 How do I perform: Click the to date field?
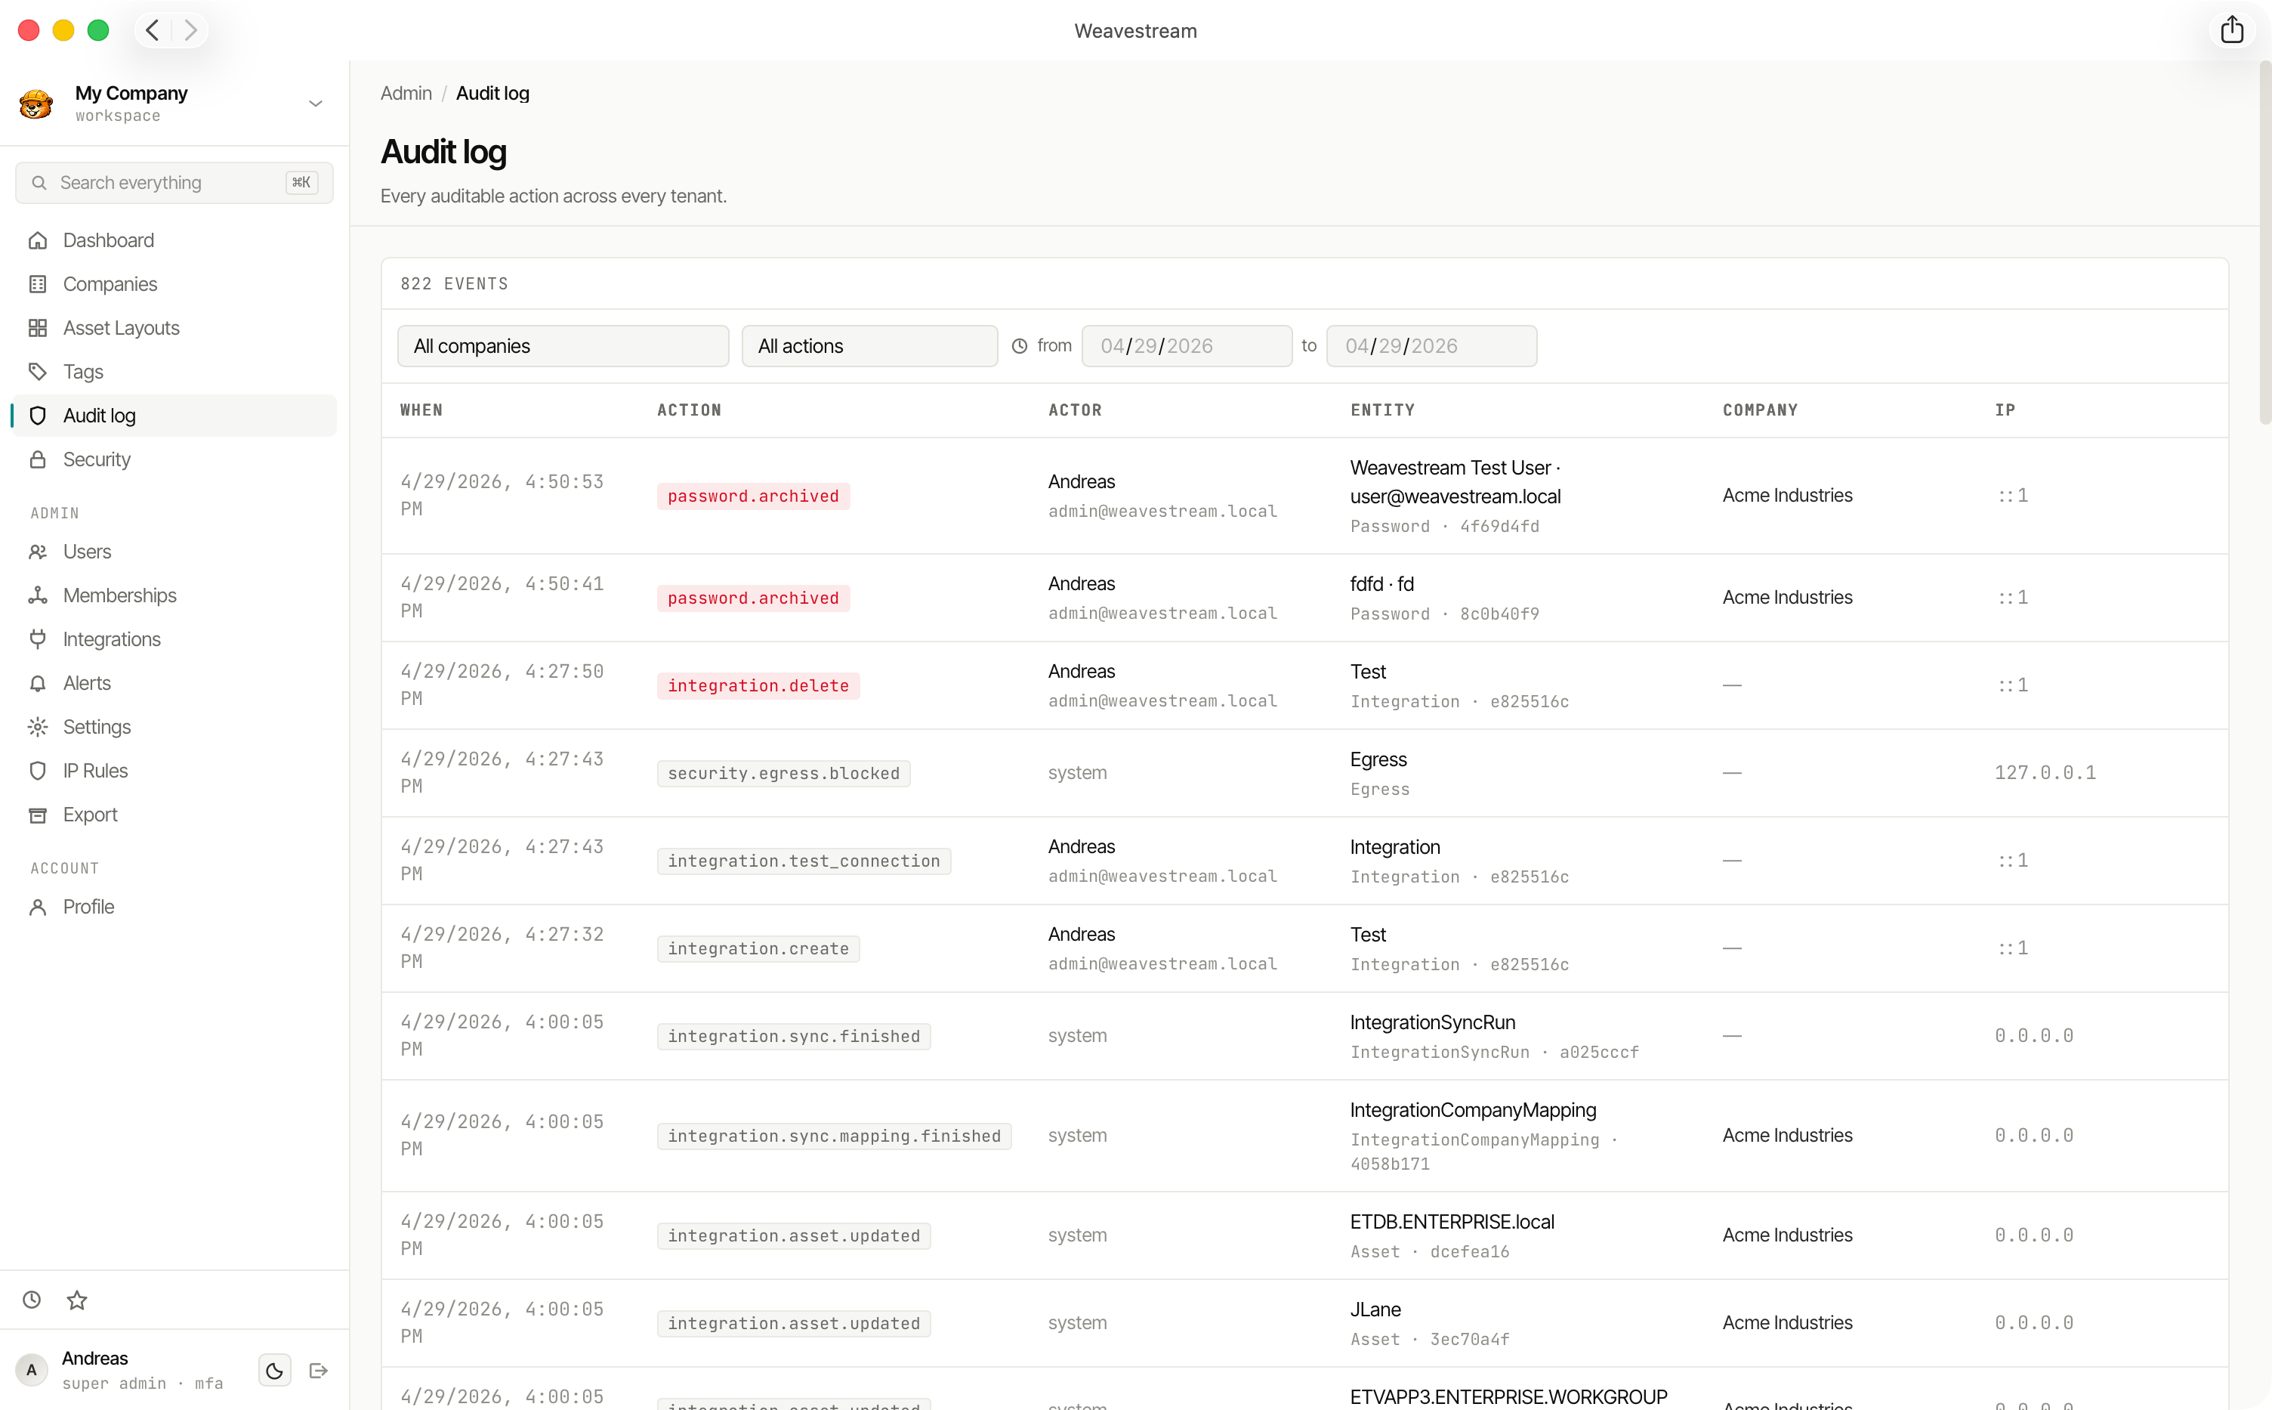pos(1431,346)
